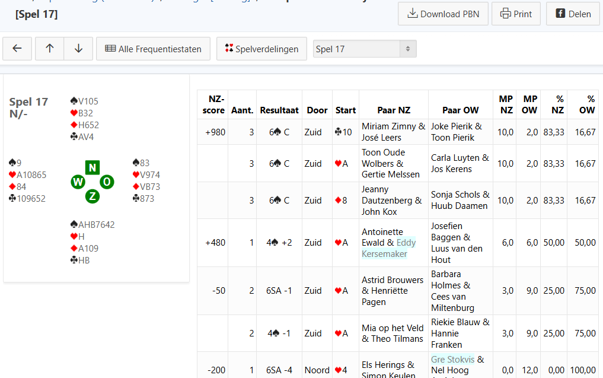Image resolution: width=603 pixels, height=378 pixels.
Task: Go to next board with down arrow
Action: [78, 49]
